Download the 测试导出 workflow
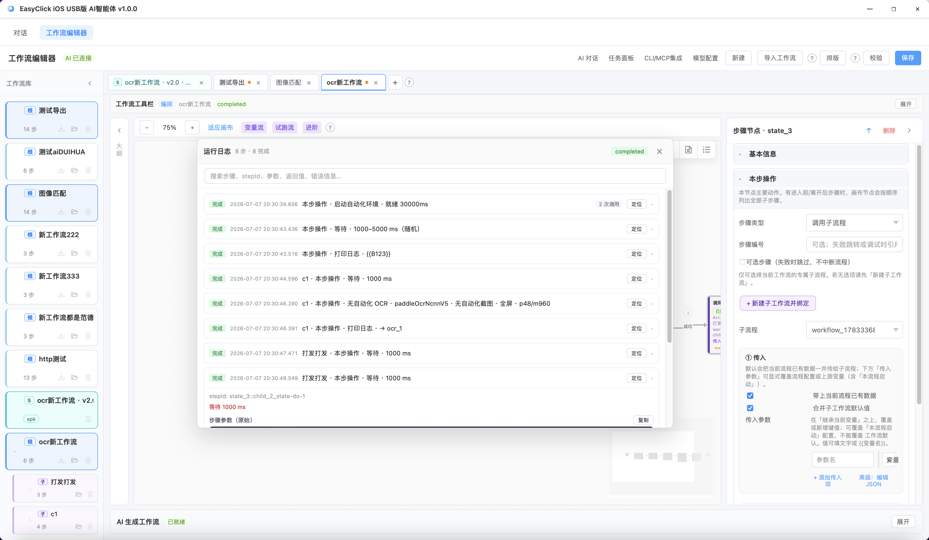Screen dimensions: 929x540 (61, 129)
